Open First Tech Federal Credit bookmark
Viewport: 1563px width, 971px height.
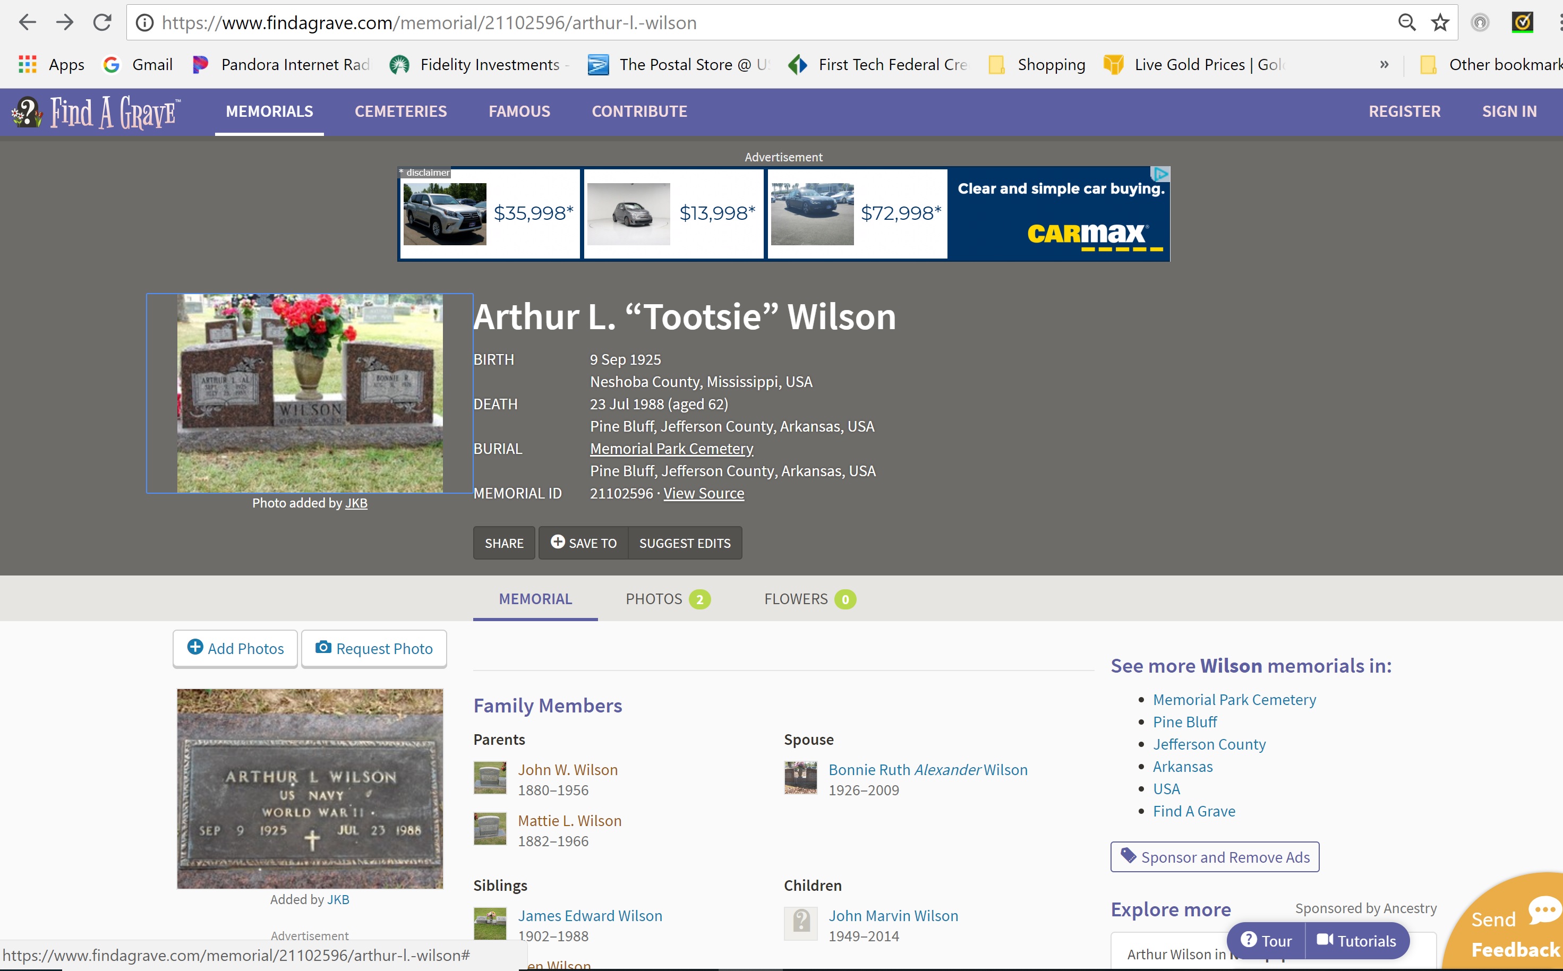(877, 64)
